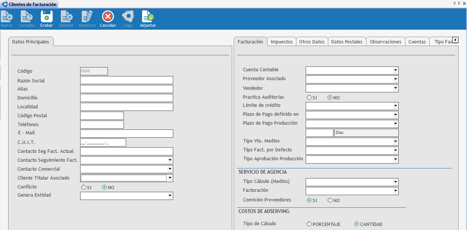This screenshot has height=230, width=467.
Task: Expand the Vendedor dropdown list
Action: pos(396,88)
